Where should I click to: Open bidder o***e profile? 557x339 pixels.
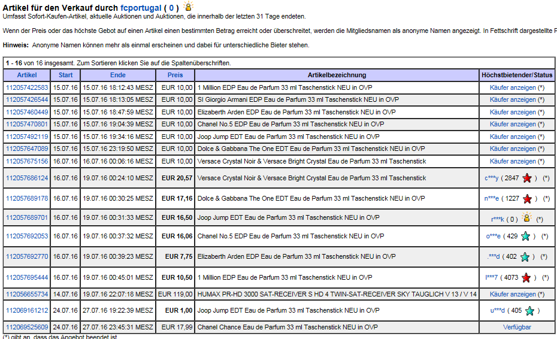tap(494, 236)
